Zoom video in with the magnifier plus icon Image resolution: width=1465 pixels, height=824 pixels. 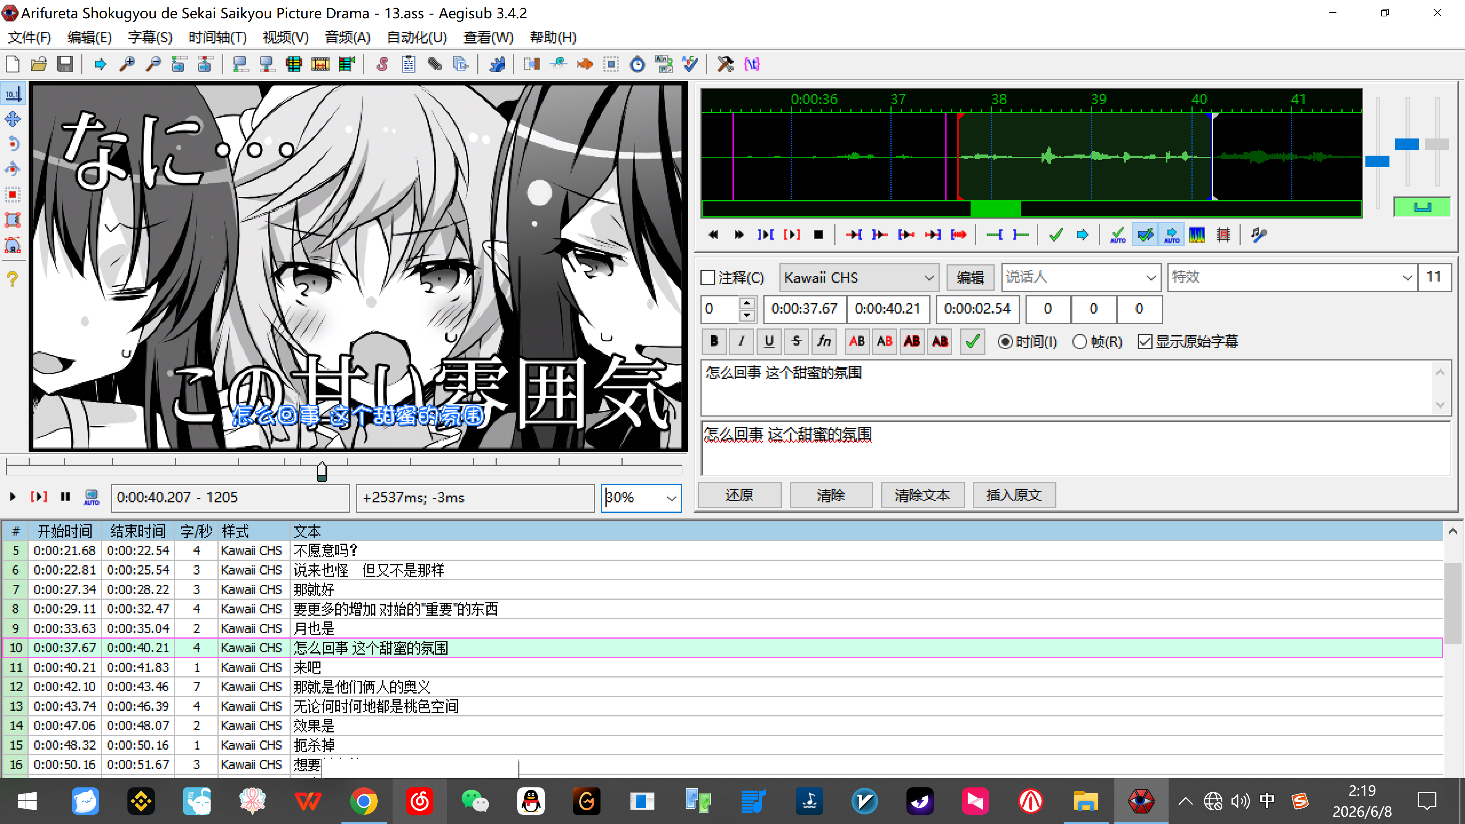pyautogui.click(x=127, y=64)
